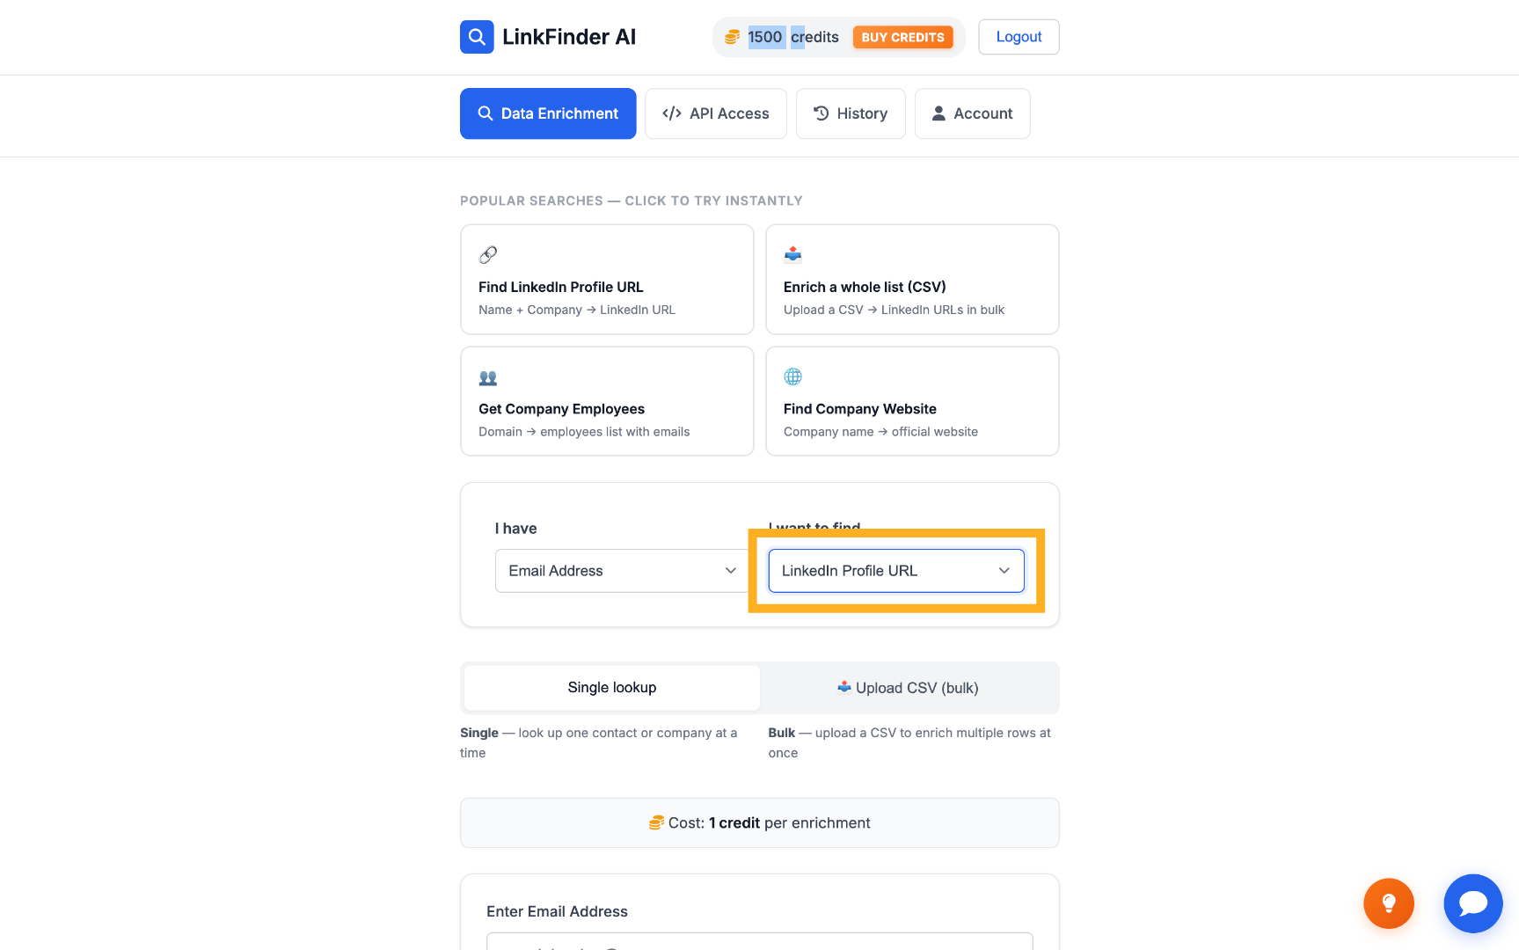The height and width of the screenshot is (950, 1519).
Task: Switch to the API Access tab
Action: pyautogui.click(x=716, y=113)
